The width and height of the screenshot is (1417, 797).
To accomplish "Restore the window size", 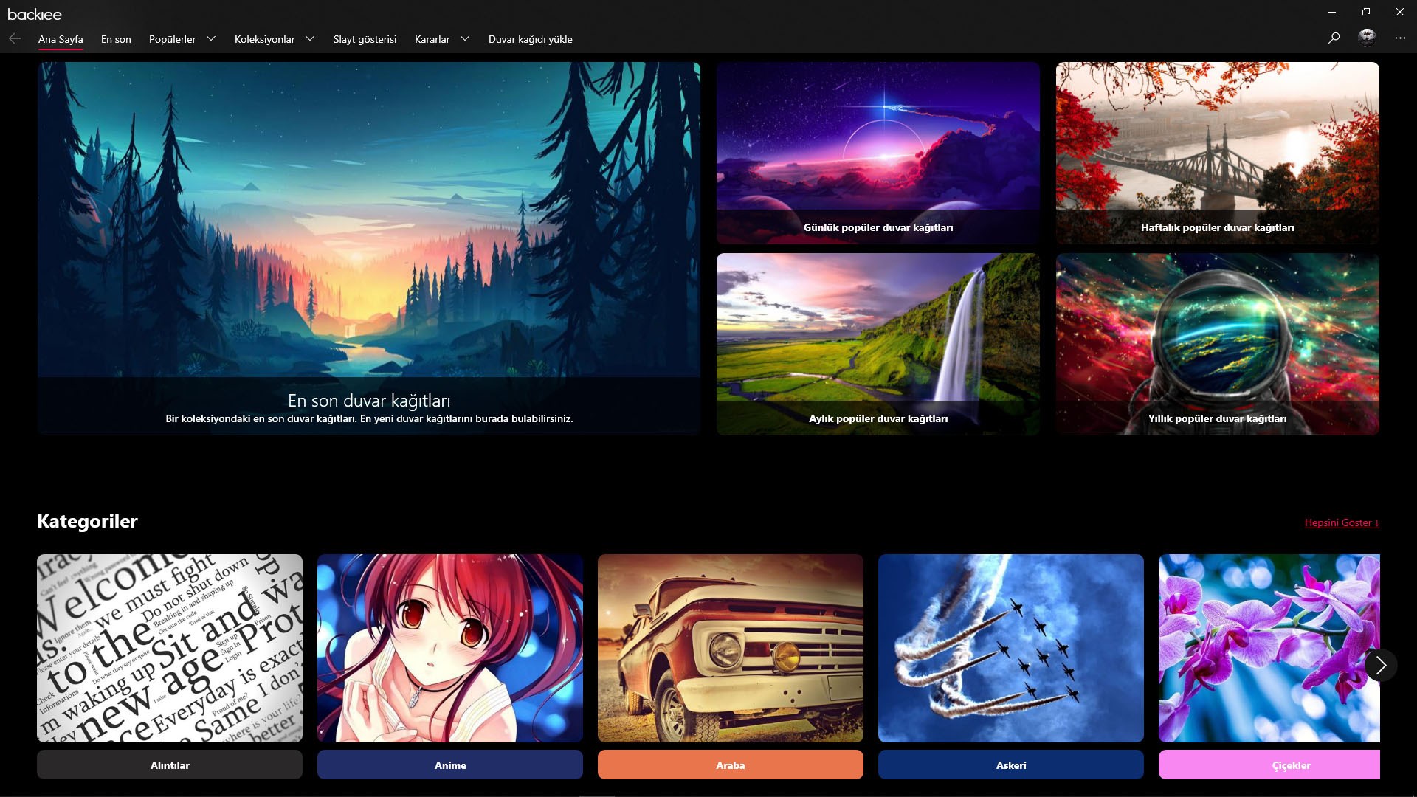I will [x=1365, y=12].
